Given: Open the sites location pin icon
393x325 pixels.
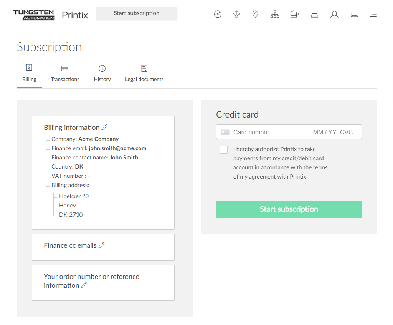Looking at the screenshot, I should [255, 15].
